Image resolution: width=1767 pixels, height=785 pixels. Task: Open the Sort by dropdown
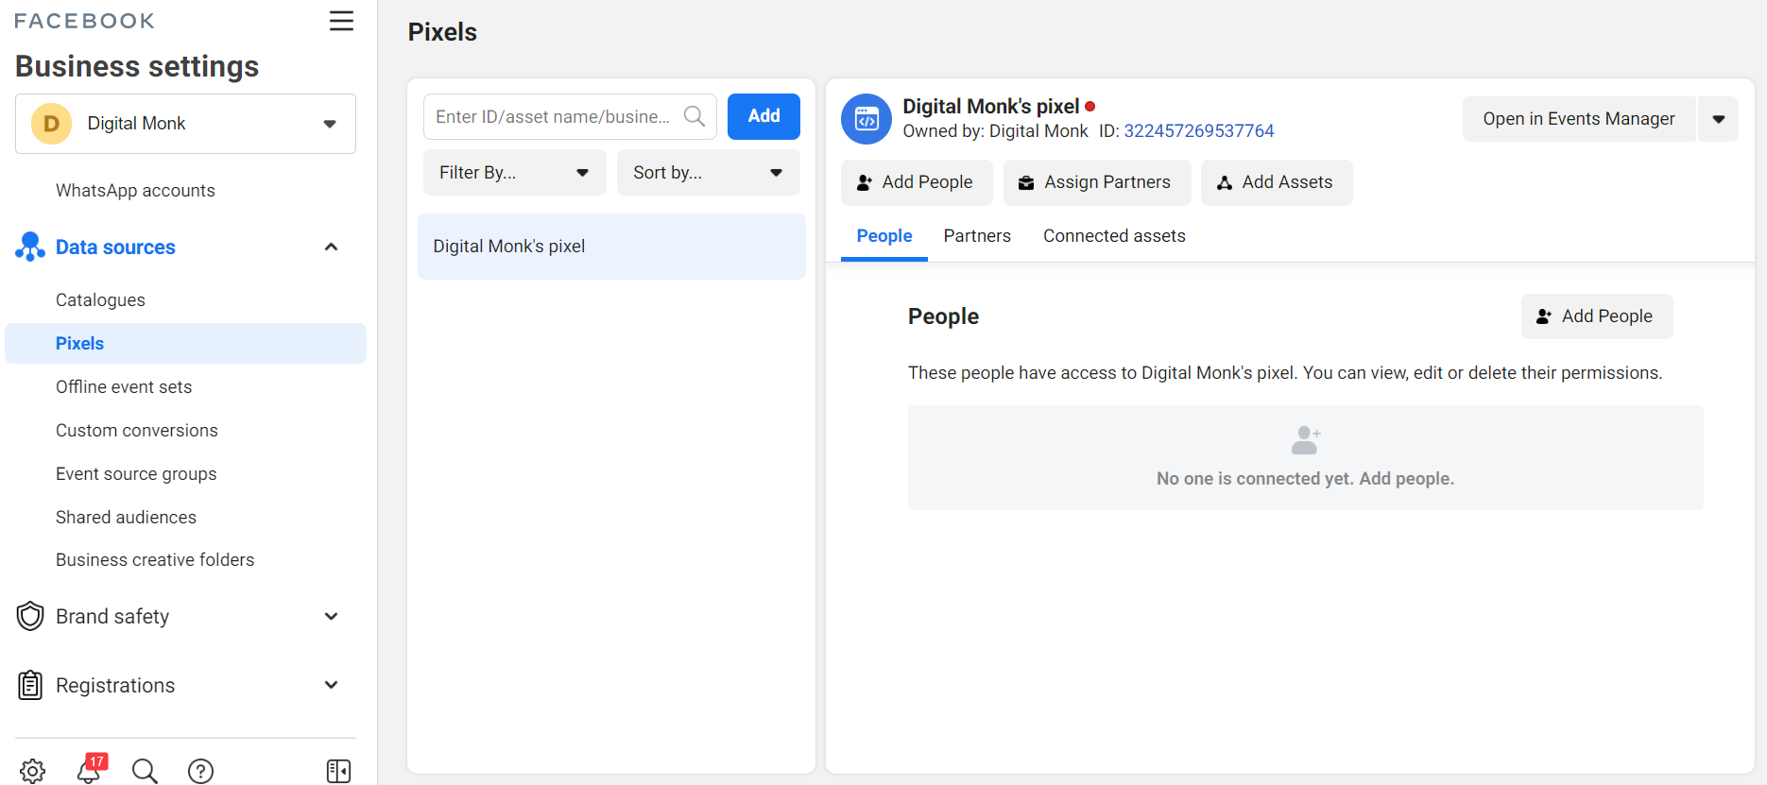point(708,173)
